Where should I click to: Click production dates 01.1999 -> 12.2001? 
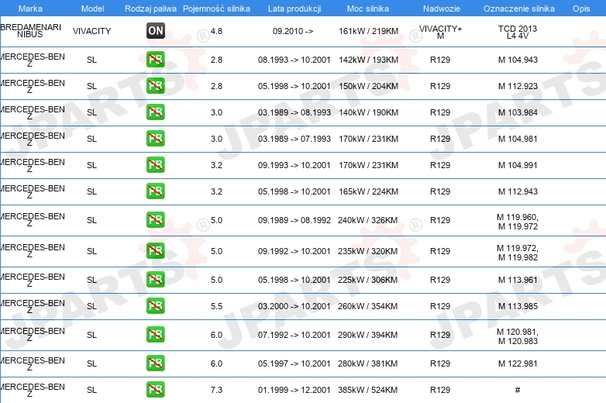click(294, 390)
